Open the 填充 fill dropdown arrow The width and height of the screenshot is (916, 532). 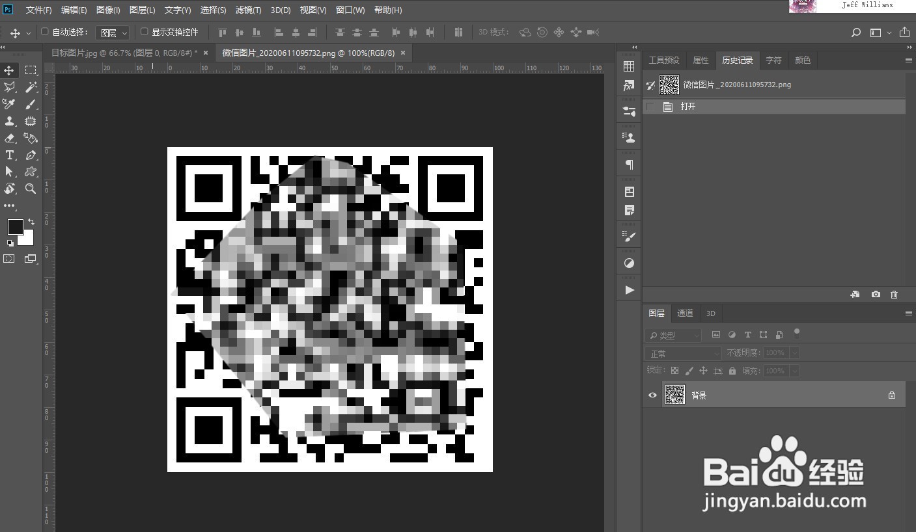(x=794, y=371)
